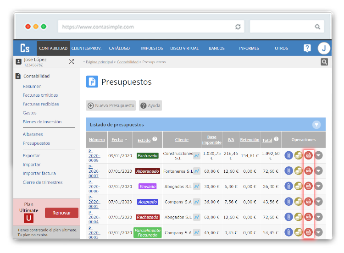344x253 pixels.
Task: Switch to the BANCOS menu tab
Action: pyautogui.click(x=216, y=48)
